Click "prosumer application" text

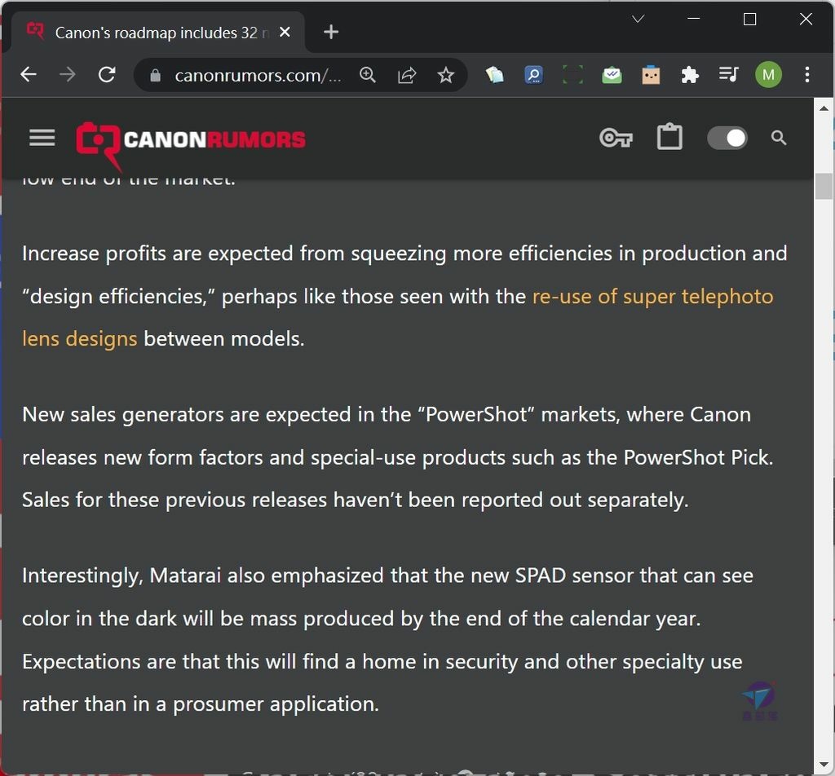[274, 705]
